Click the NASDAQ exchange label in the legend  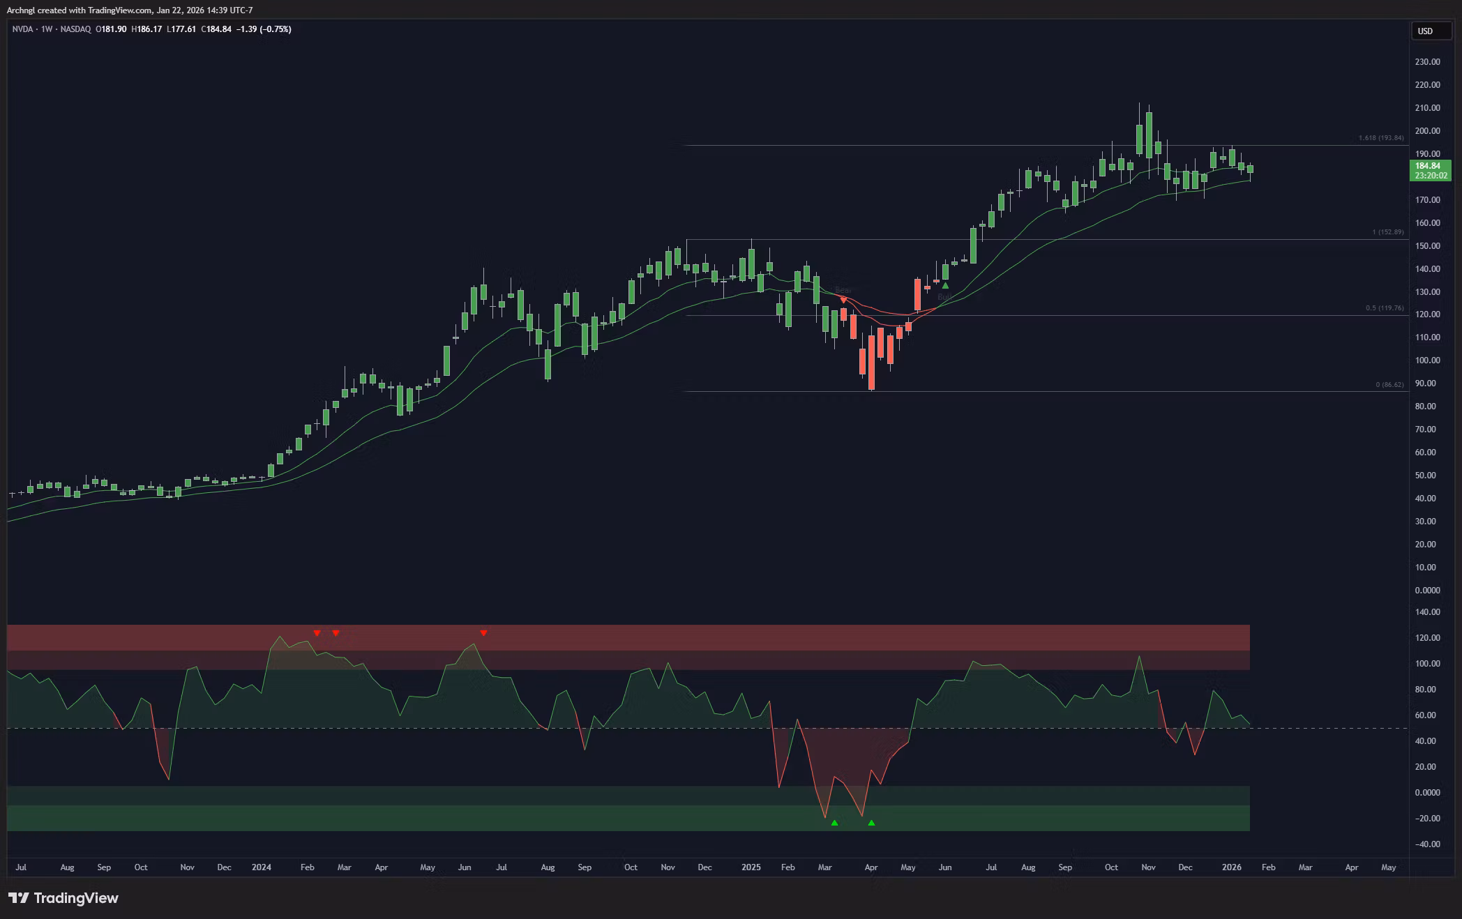pos(75,29)
